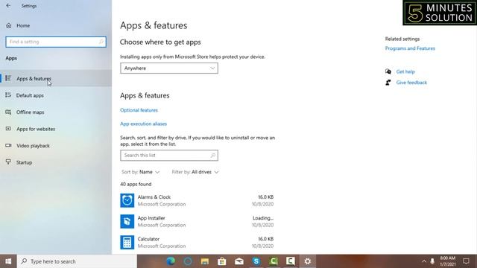Click the search magnifier in Find a setting
Screen dimensions: 477x268
click(x=101, y=42)
